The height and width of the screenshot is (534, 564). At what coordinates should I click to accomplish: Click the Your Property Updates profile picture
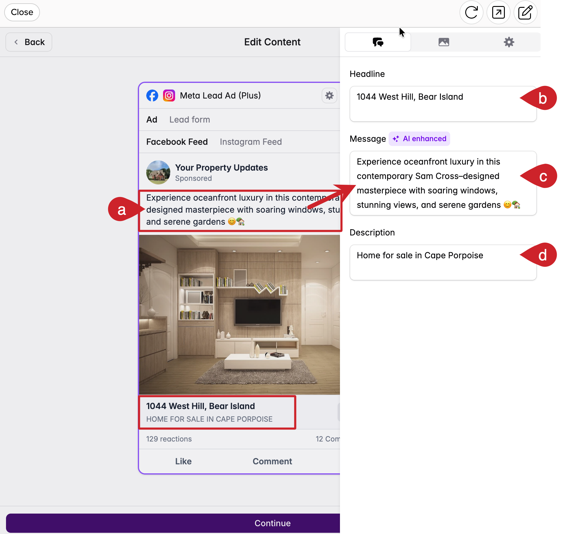click(x=158, y=172)
